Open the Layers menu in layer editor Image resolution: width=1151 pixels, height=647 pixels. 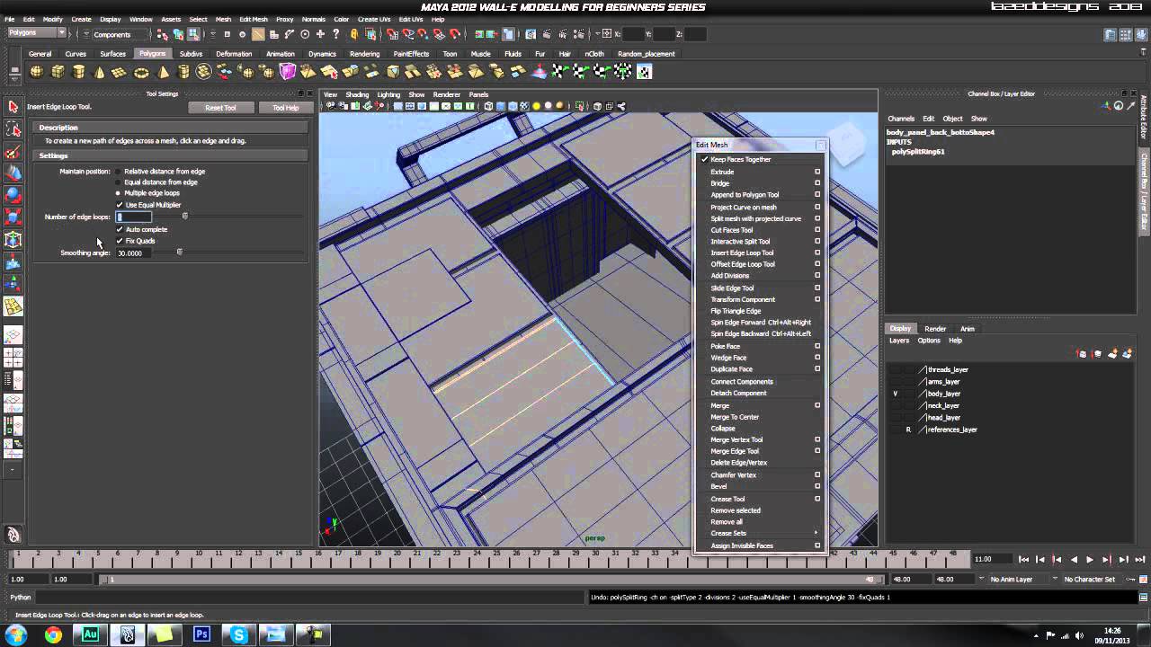(899, 341)
